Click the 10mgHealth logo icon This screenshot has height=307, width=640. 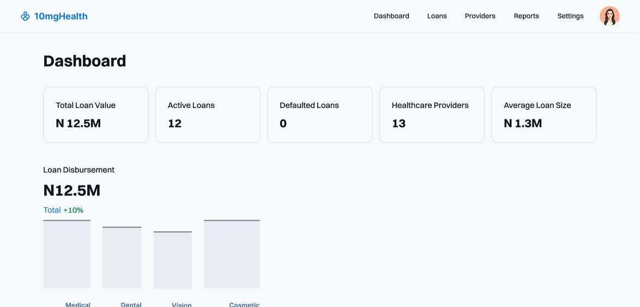tap(25, 16)
